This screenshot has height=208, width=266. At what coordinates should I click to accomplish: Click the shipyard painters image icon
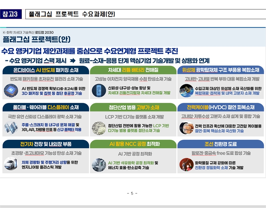[186, 165]
